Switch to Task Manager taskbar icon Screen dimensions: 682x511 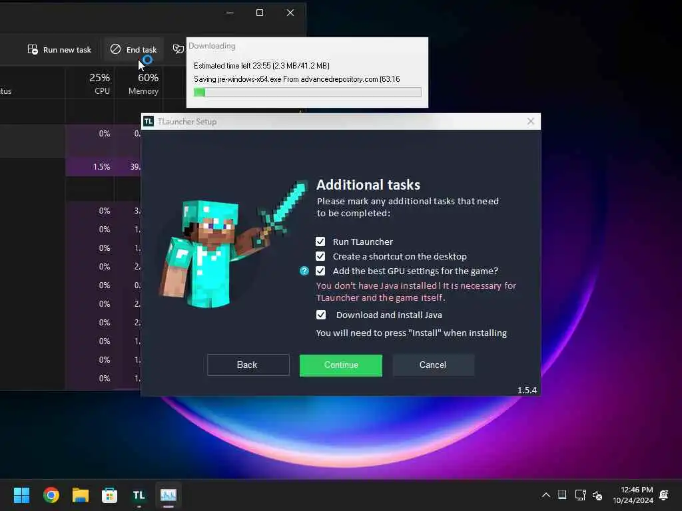(x=169, y=495)
